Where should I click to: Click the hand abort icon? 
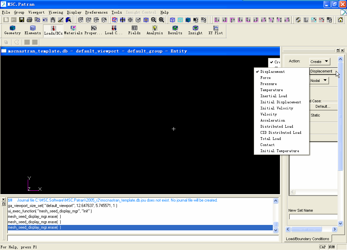click(53, 20)
